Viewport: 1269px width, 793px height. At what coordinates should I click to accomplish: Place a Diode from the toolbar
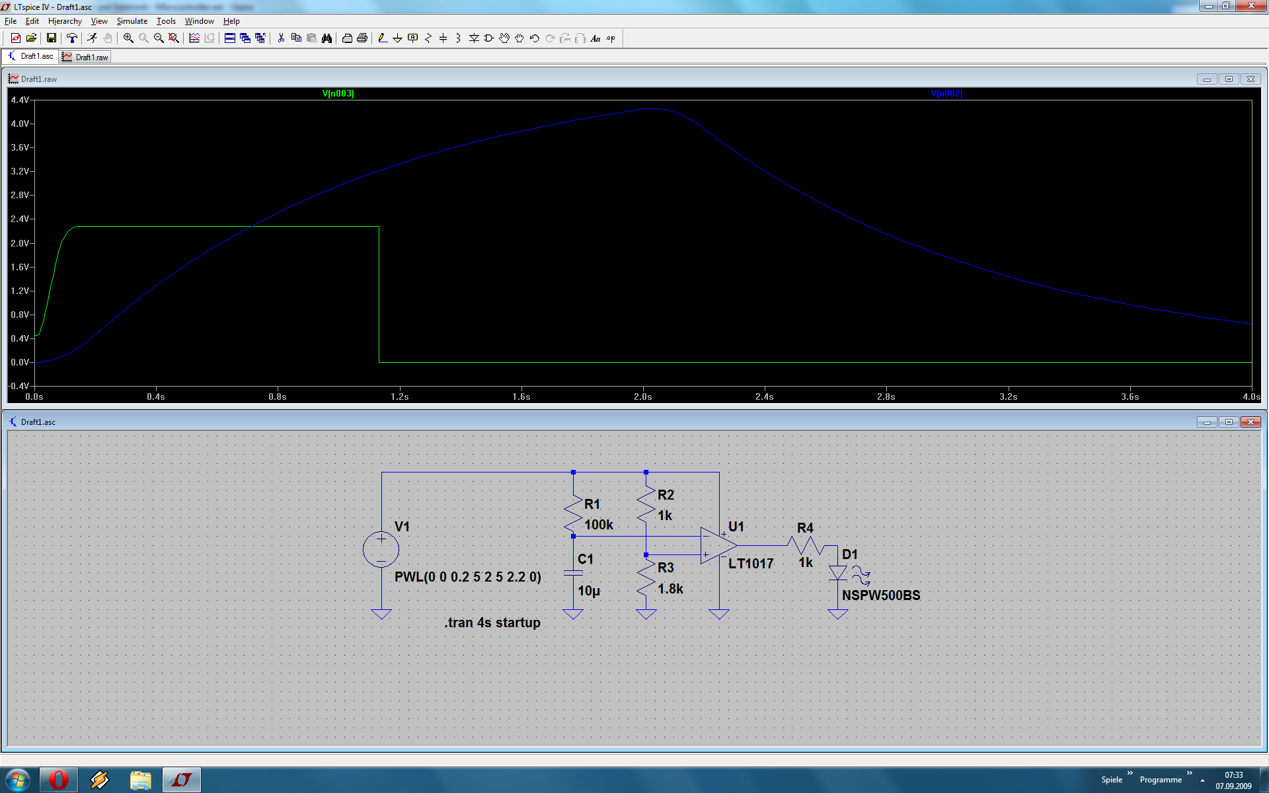pyautogui.click(x=474, y=38)
